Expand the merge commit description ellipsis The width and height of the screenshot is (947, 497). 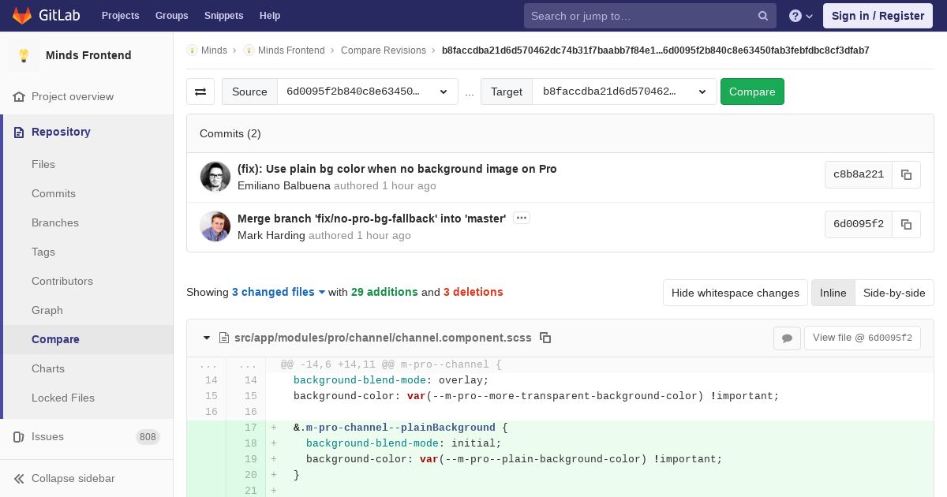pyautogui.click(x=521, y=218)
